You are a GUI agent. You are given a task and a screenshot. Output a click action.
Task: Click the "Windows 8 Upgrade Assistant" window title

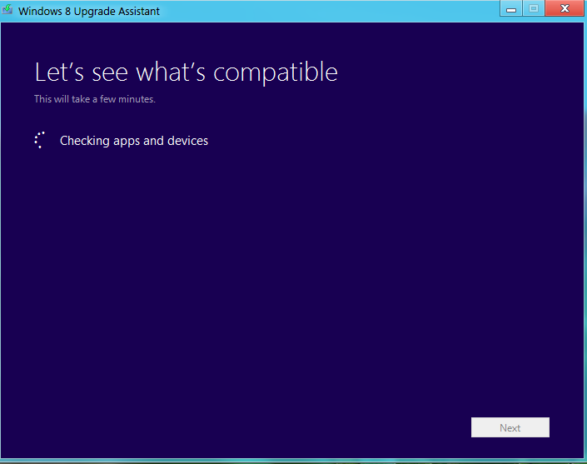pyautogui.click(x=89, y=11)
